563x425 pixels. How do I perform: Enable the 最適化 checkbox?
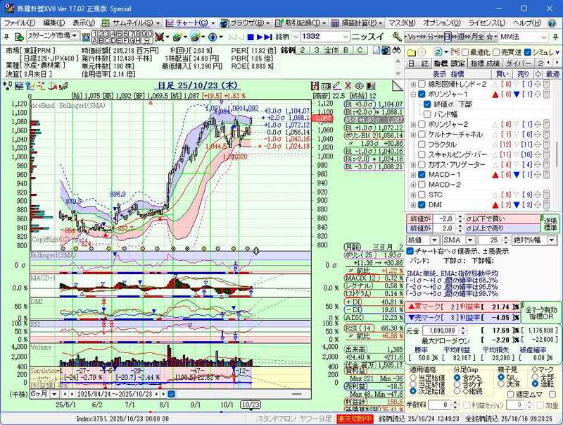pyautogui.click(x=464, y=52)
